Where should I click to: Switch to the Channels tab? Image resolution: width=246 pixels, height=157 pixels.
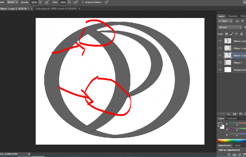(x=232, y=16)
